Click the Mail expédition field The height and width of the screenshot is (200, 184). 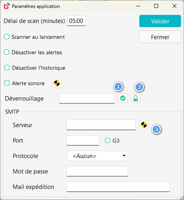click(x=118, y=187)
